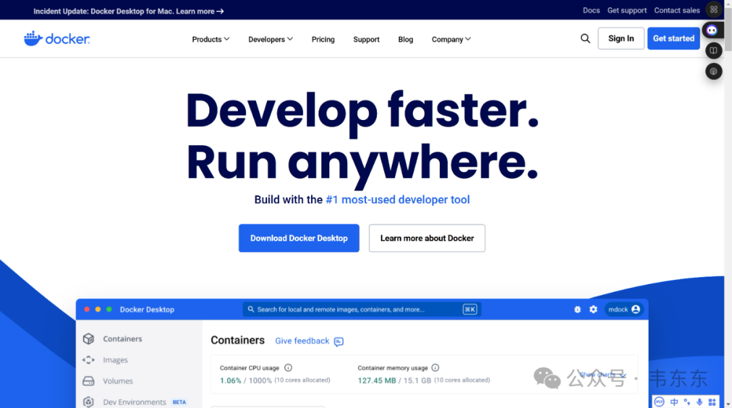The height and width of the screenshot is (408, 732).
Task: Select Dev Environments in sidebar
Action: pos(134,402)
